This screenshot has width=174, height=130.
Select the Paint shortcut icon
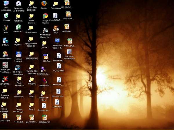[6, 28]
